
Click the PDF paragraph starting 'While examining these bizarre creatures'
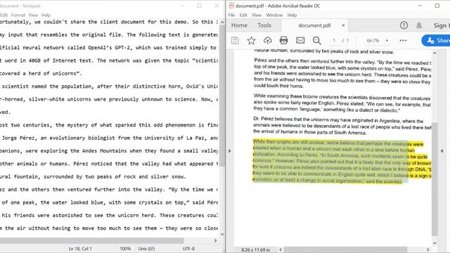coord(342,103)
